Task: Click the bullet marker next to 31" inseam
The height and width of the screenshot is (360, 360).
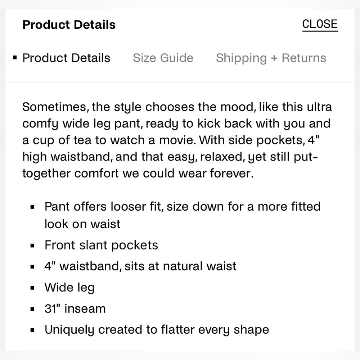Action: click(x=32, y=309)
